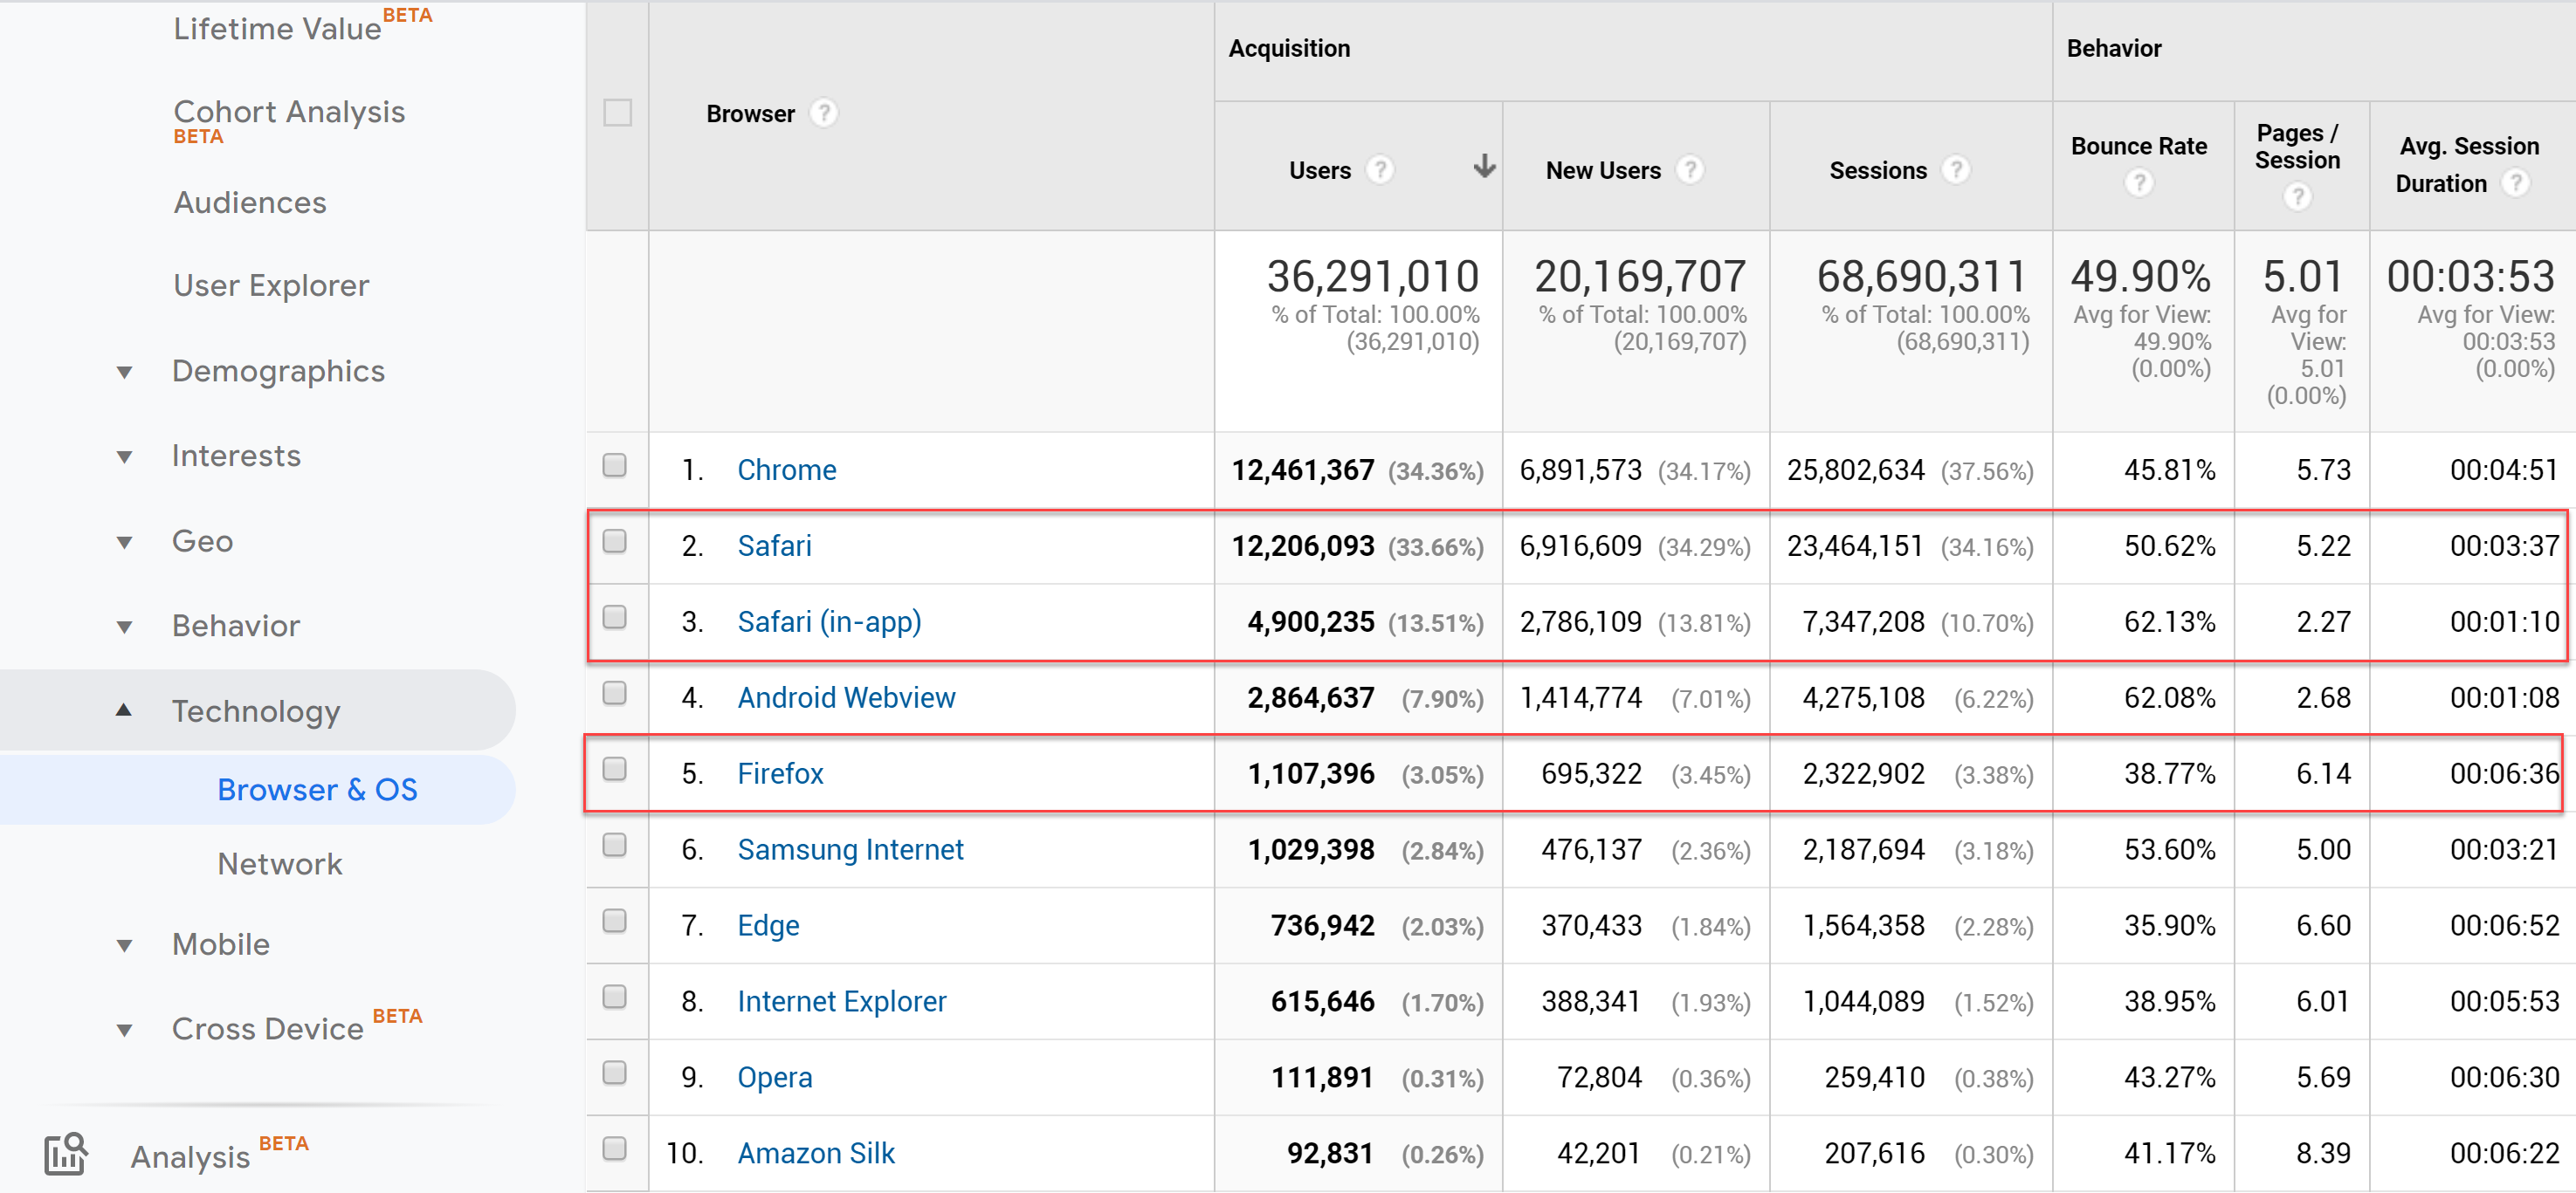The width and height of the screenshot is (2576, 1193).
Task: Open the Safari (in-app) link
Action: coord(829,621)
